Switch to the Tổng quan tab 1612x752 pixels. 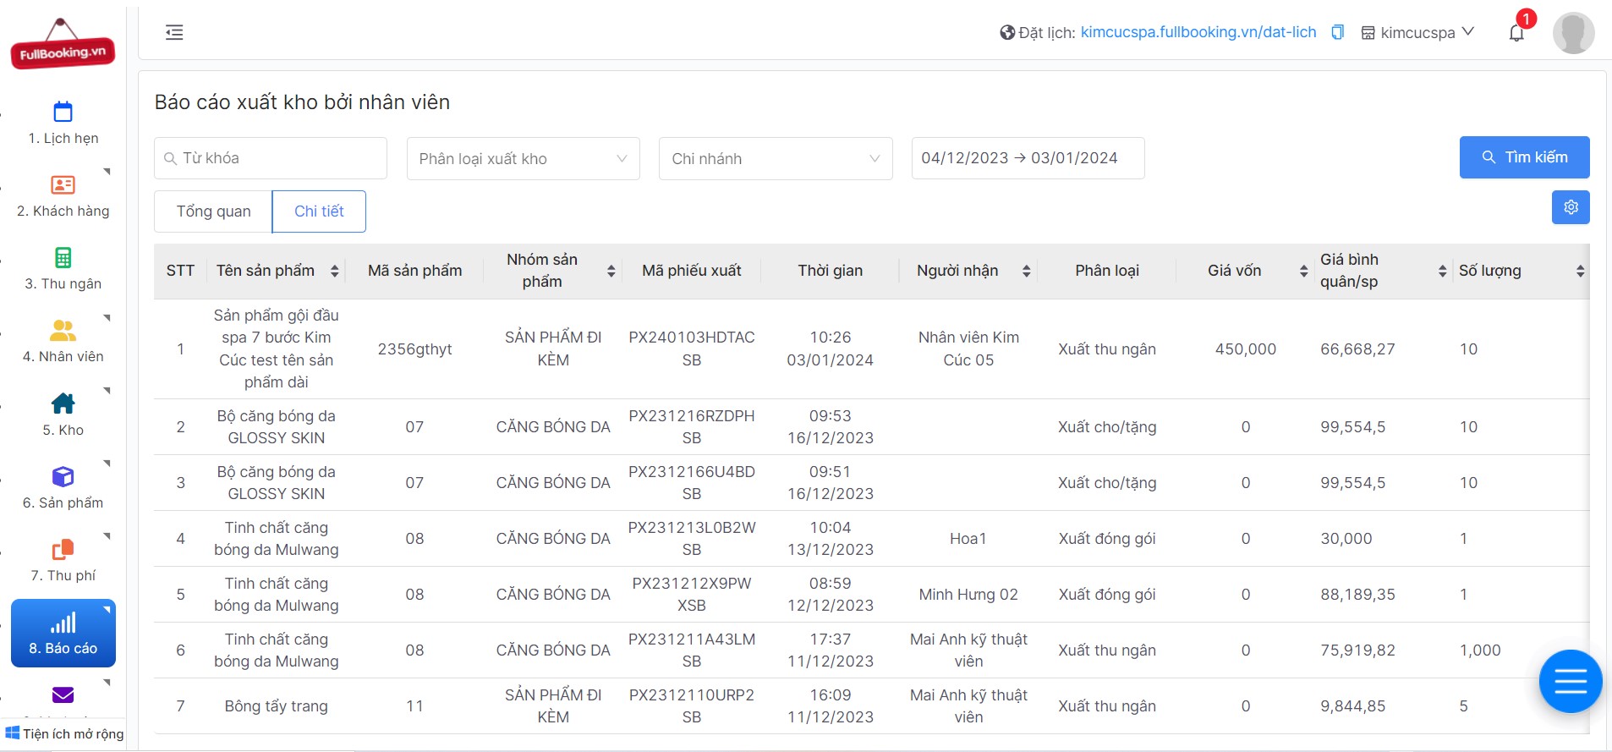[213, 211]
